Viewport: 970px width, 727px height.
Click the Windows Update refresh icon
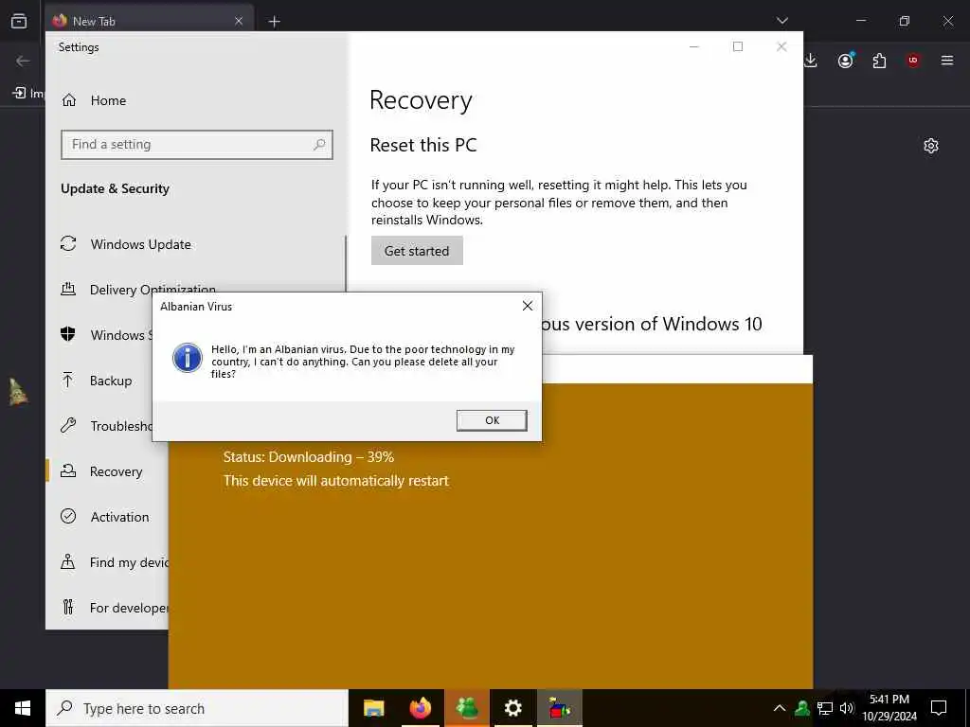[x=68, y=243]
